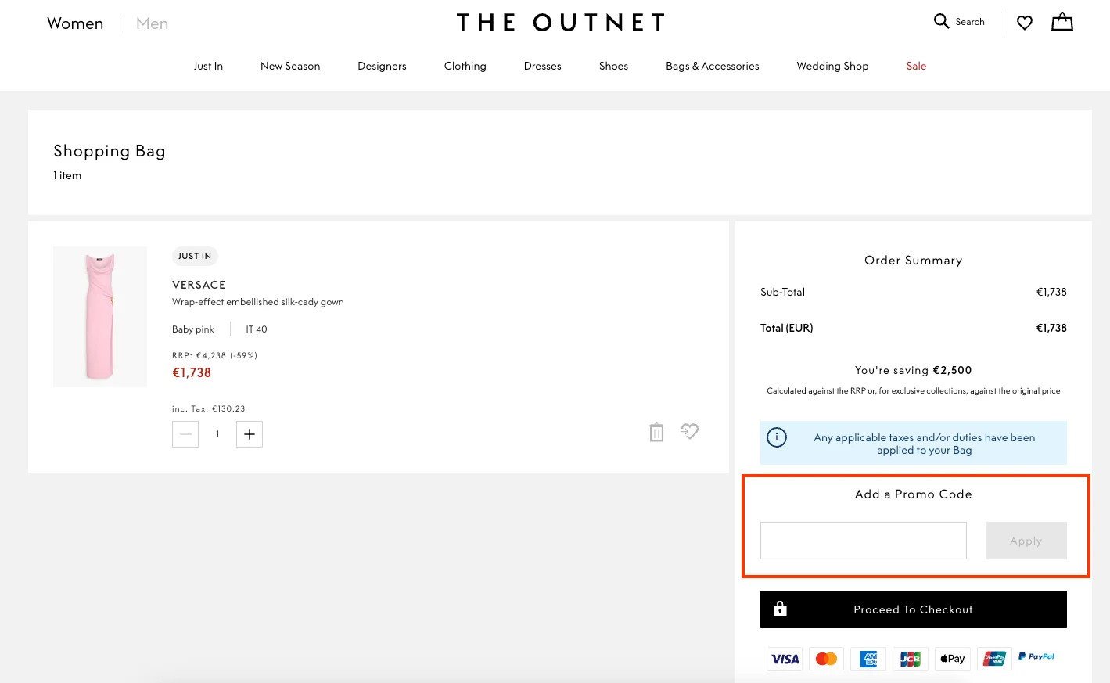Image resolution: width=1110 pixels, height=683 pixels.
Task: Select the PayPal payment icon
Action: tap(1036, 656)
